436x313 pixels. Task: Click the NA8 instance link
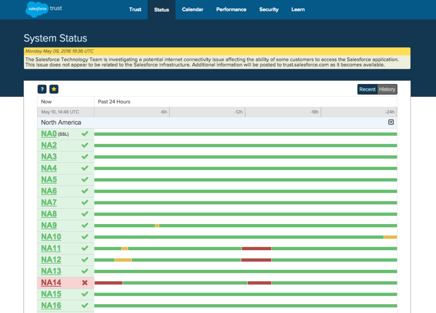(x=49, y=214)
